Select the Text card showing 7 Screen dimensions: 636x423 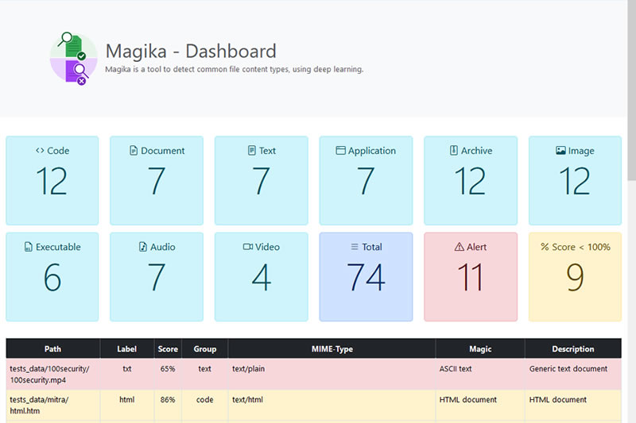coord(262,180)
